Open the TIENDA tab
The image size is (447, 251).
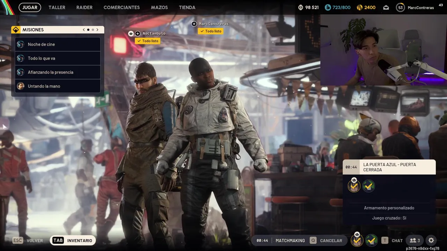pos(187,7)
